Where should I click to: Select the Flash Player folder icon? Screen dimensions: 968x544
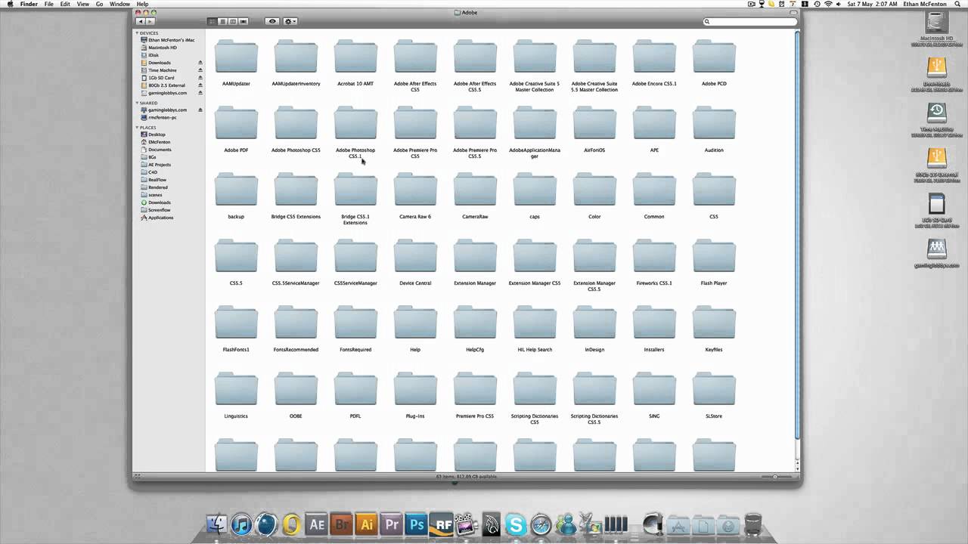coord(714,255)
